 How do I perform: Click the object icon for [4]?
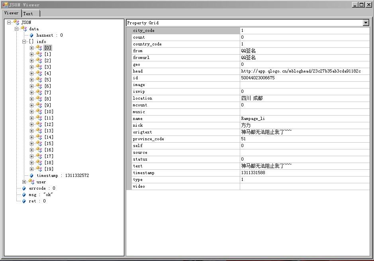pyautogui.click(x=39, y=73)
